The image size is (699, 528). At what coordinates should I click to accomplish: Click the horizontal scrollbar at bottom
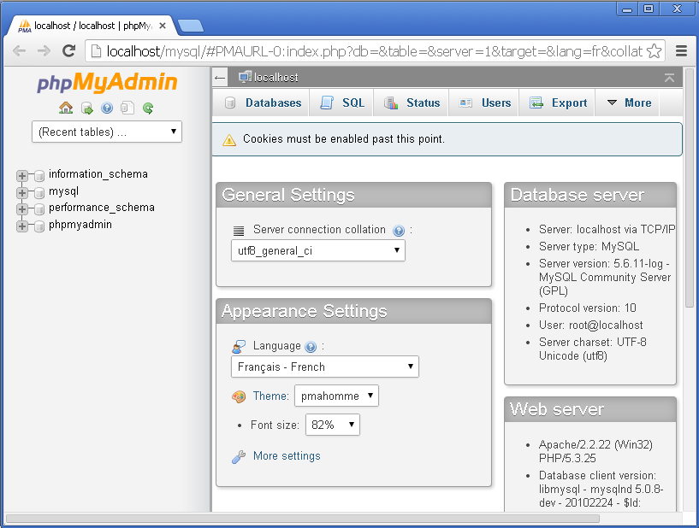coord(302,519)
